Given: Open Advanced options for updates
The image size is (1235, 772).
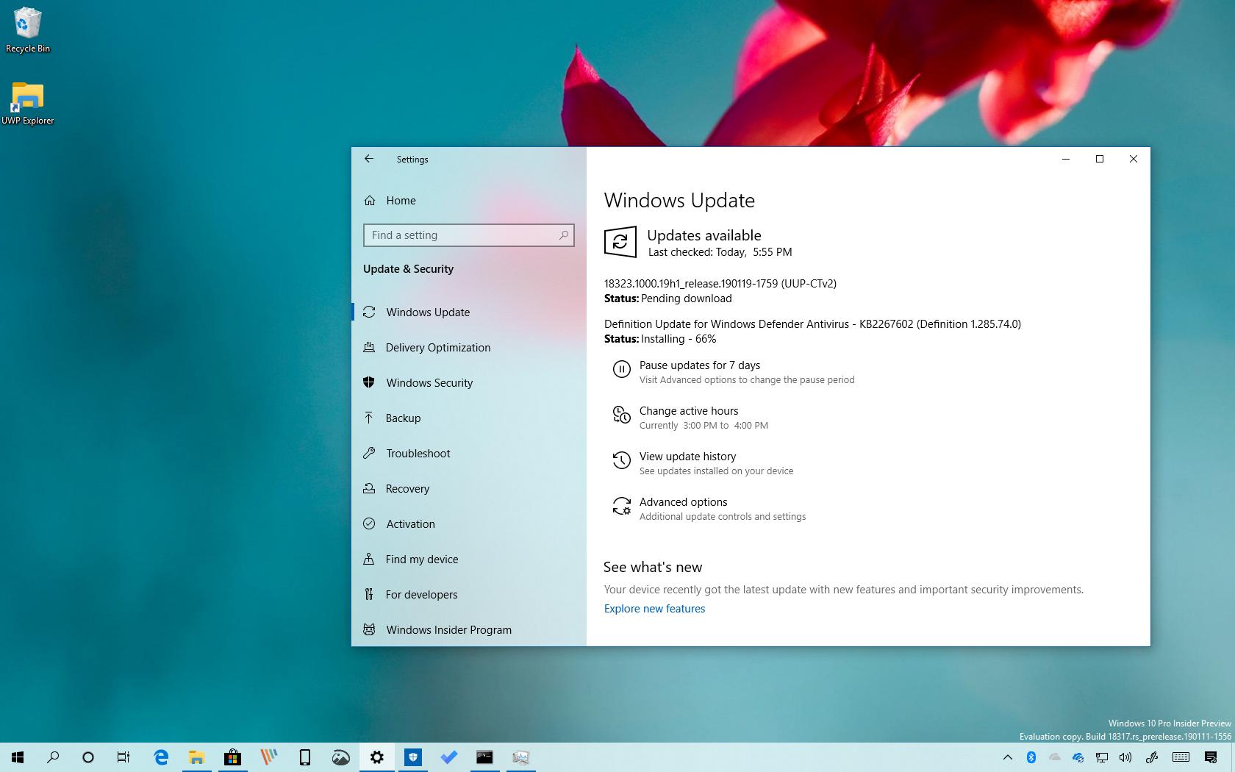Looking at the screenshot, I should coord(683,501).
